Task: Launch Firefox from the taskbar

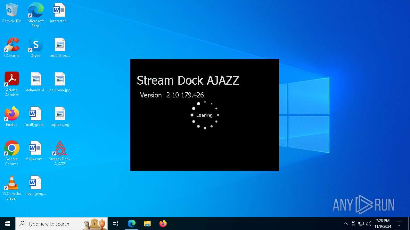Action: [163, 224]
